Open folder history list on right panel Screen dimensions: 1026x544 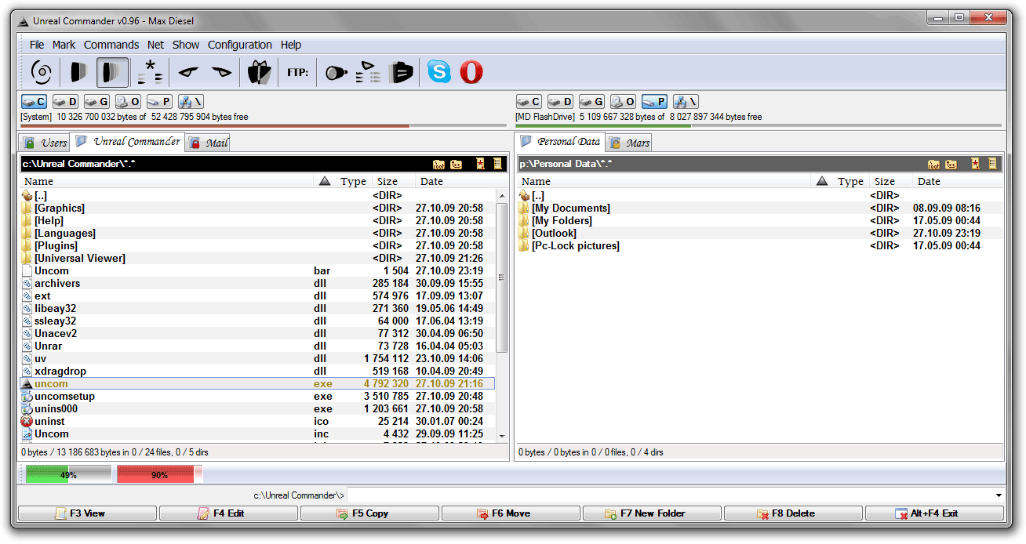click(x=991, y=164)
